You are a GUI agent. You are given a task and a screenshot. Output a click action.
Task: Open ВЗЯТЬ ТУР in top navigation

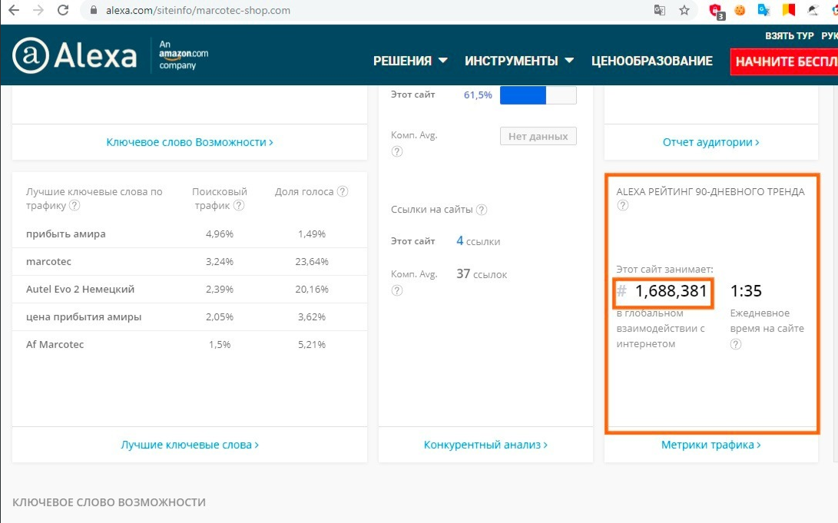(x=789, y=36)
